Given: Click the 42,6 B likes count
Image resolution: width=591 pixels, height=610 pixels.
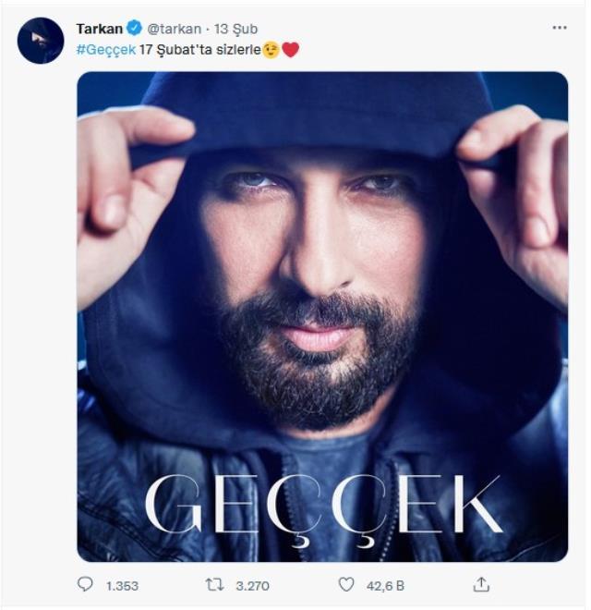Looking at the screenshot, I should (x=385, y=586).
